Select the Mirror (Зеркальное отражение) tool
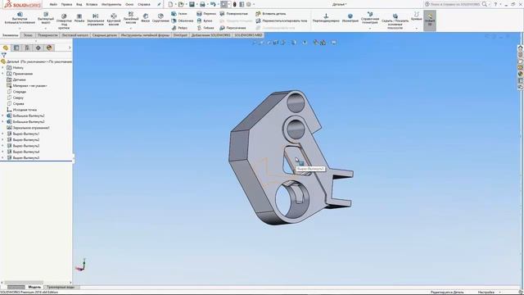The height and width of the screenshot is (295, 524). tap(96, 20)
